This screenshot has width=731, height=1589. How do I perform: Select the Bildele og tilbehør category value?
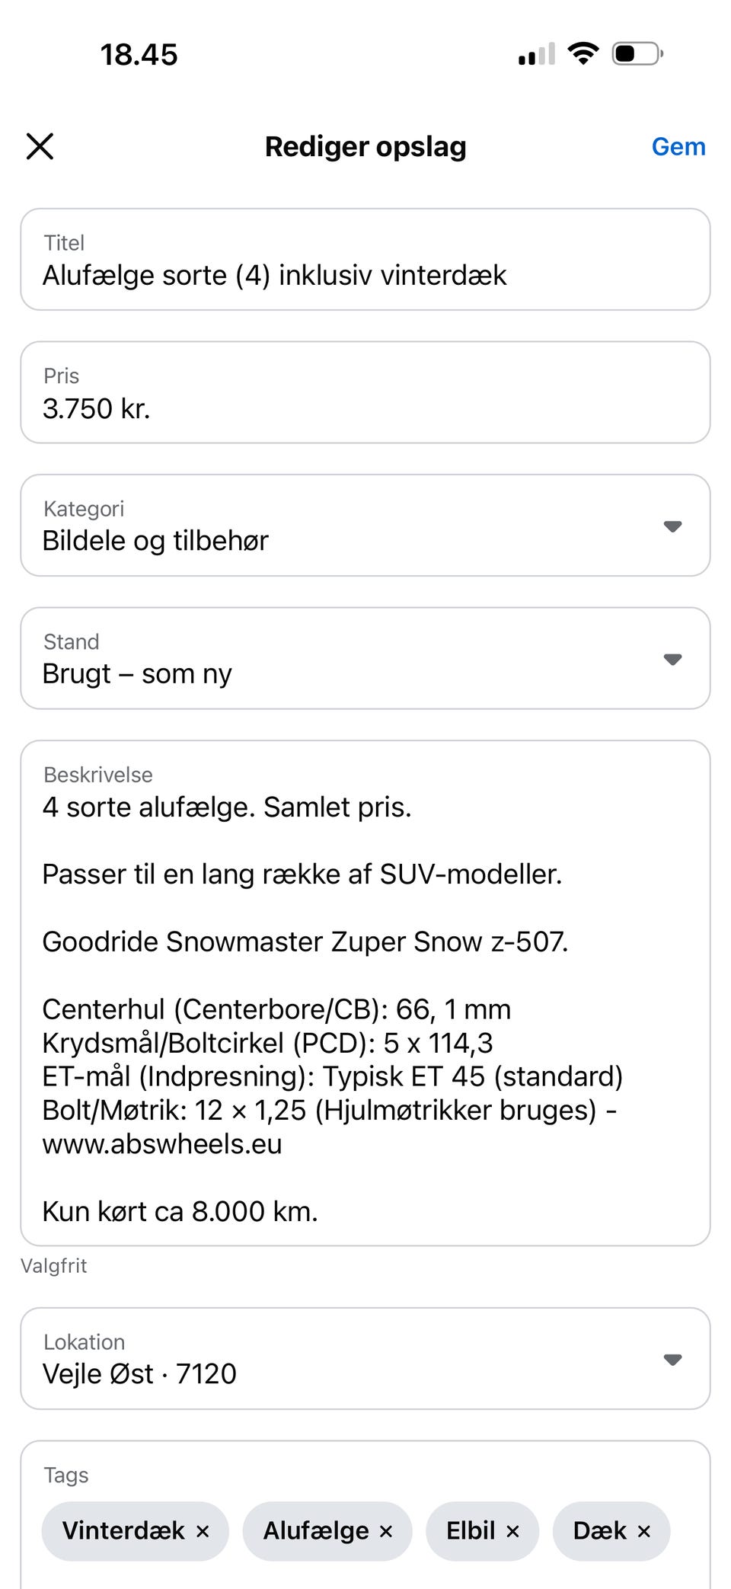tap(155, 541)
